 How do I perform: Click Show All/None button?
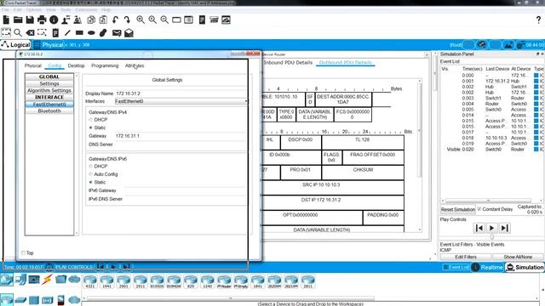(x=518, y=257)
